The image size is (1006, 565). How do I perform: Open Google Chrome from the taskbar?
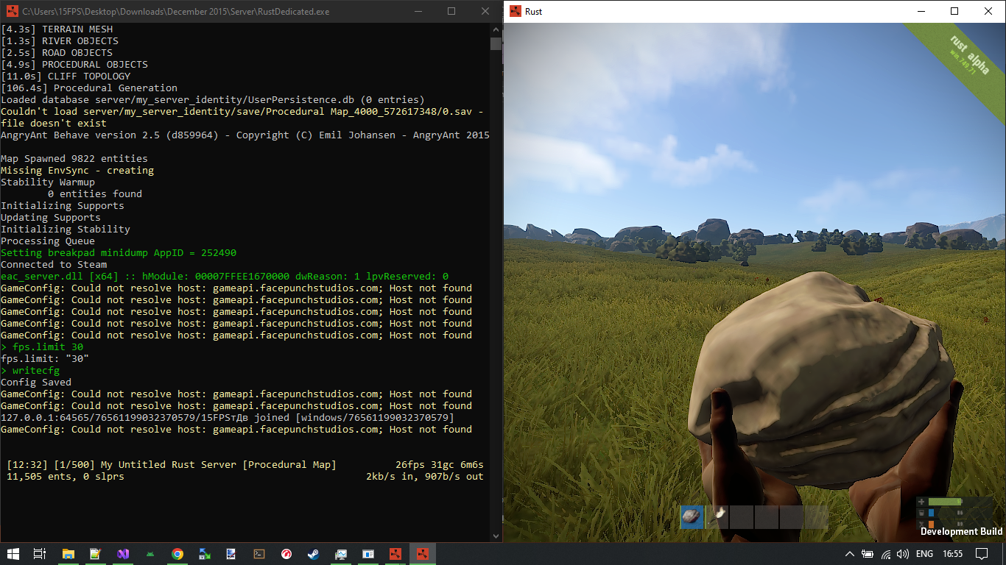(177, 554)
